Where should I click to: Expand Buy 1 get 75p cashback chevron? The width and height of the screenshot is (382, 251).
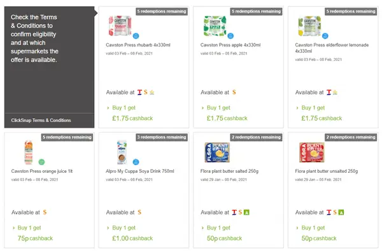pyautogui.click(x=13, y=228)
